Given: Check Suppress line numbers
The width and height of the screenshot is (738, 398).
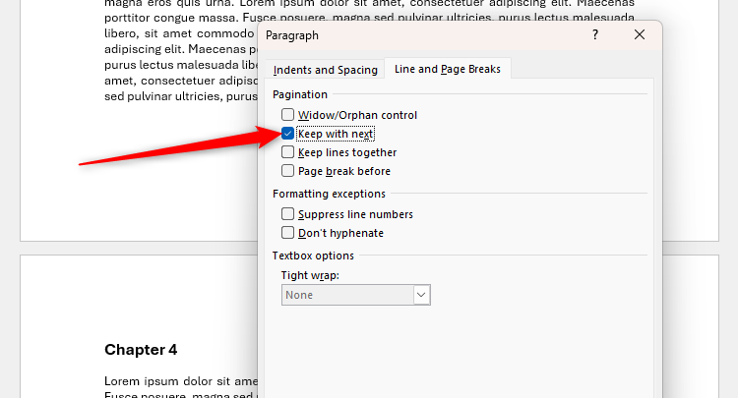Looking at the screenshot, I should [288, 214].
